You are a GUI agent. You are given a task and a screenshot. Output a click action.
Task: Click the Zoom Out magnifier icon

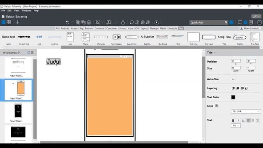pyautogui.click(x=131, y=22)
